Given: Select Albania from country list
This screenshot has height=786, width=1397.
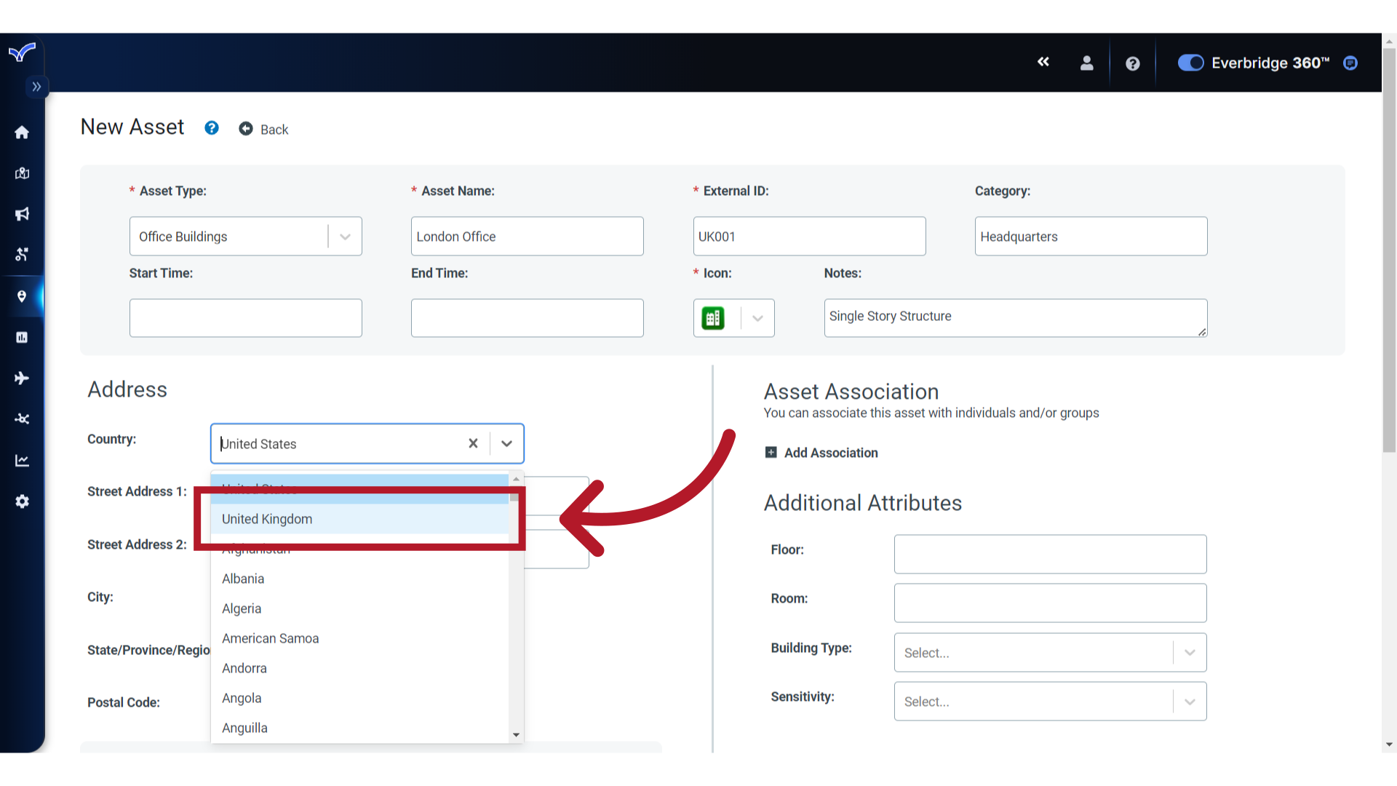Looking at the screenshot, I should 360,579.
